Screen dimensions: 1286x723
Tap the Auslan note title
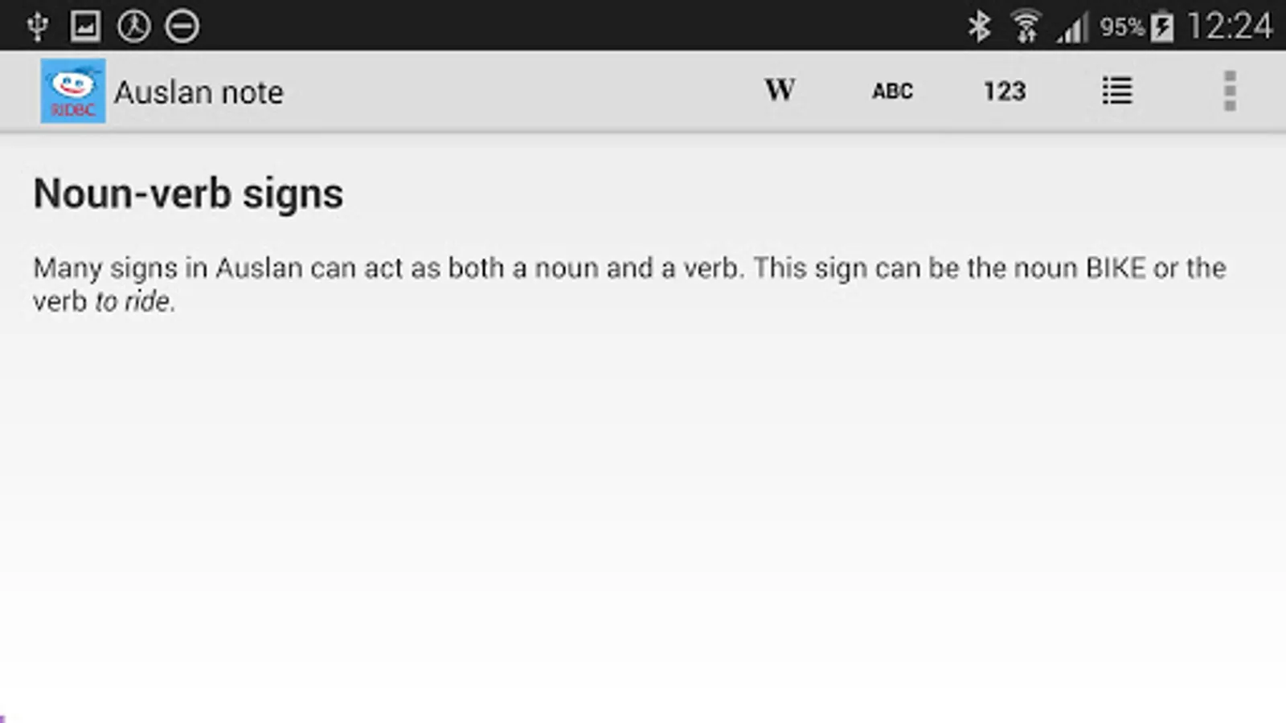tap(199, 92)
